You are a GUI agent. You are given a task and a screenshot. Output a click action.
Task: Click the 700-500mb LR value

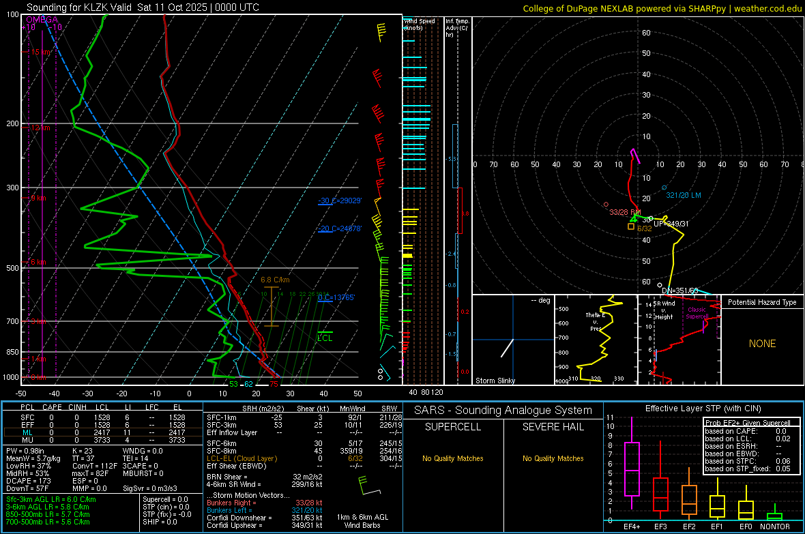click(x=48, y=522)
